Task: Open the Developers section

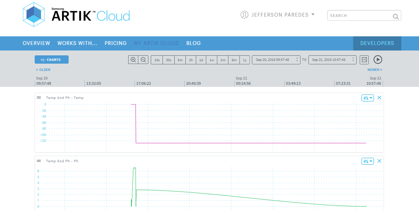Action: 377,43
